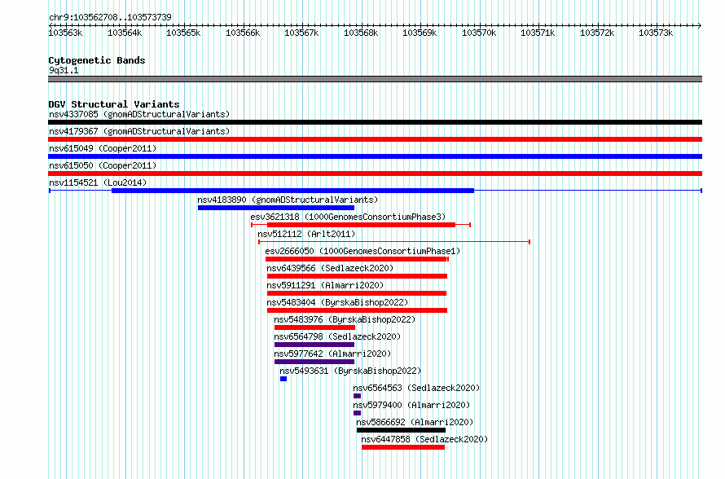Open nsv6564563 (Sedlazeck2020) label
Viewport: 725px width, 479px height.
pos(416,388)
